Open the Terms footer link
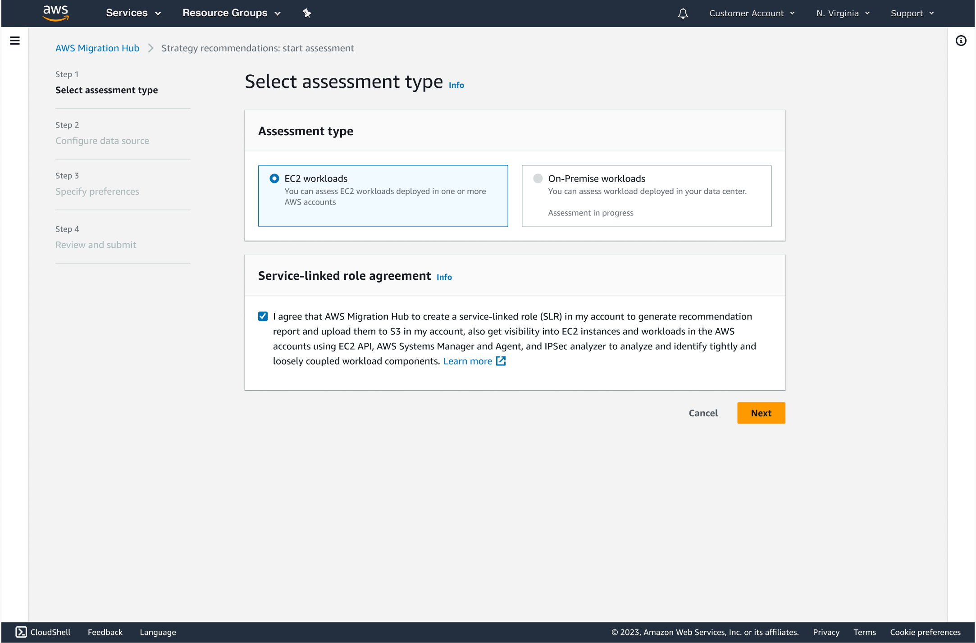Viewport: 976px width, 643px height. pyautogui.click(x=865, y=632)
